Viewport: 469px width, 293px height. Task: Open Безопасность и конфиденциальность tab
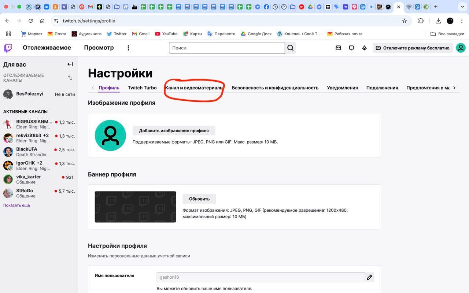click(275, 88)
